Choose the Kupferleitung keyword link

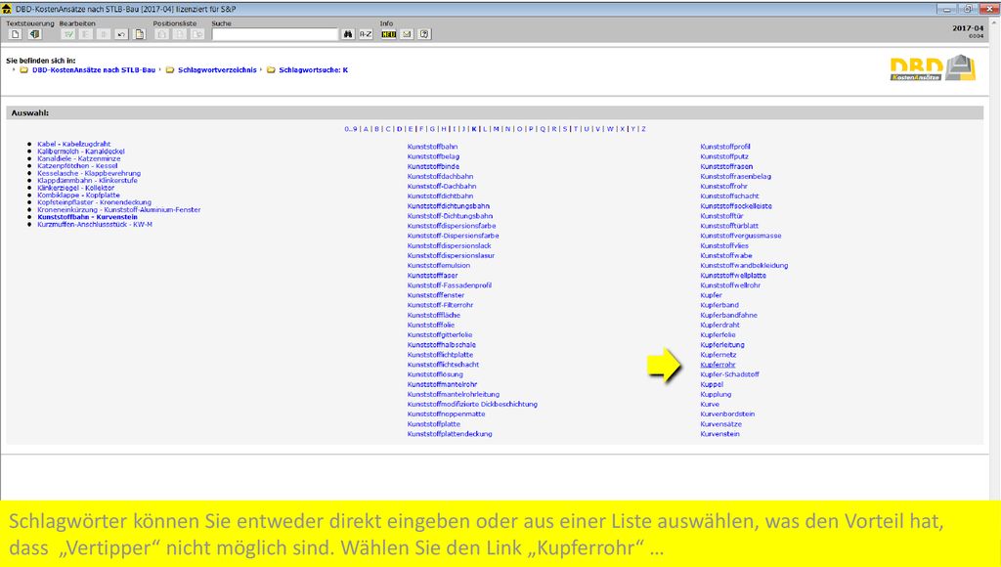[722, 345]
